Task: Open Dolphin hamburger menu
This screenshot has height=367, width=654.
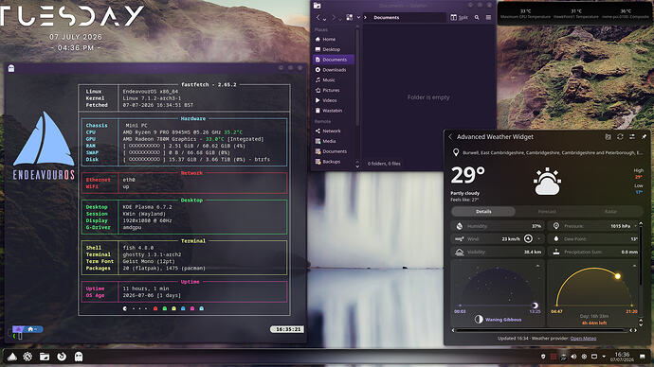Action: [488, 17]
